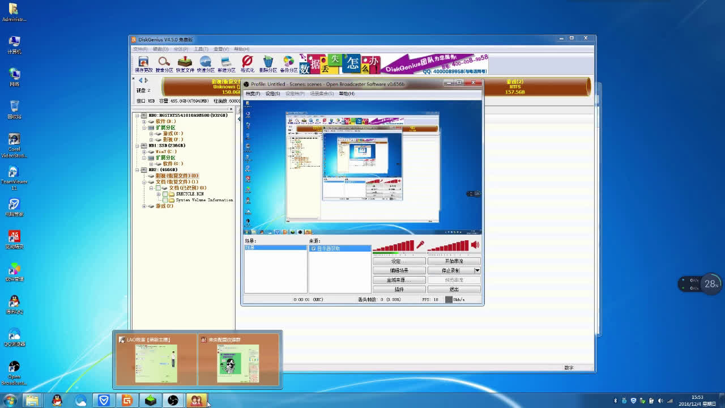Screen dimensions: 725x408
Task: Click DiskGenius Save Changes (保存更改) toolbar icon
Action: [143, 65]
